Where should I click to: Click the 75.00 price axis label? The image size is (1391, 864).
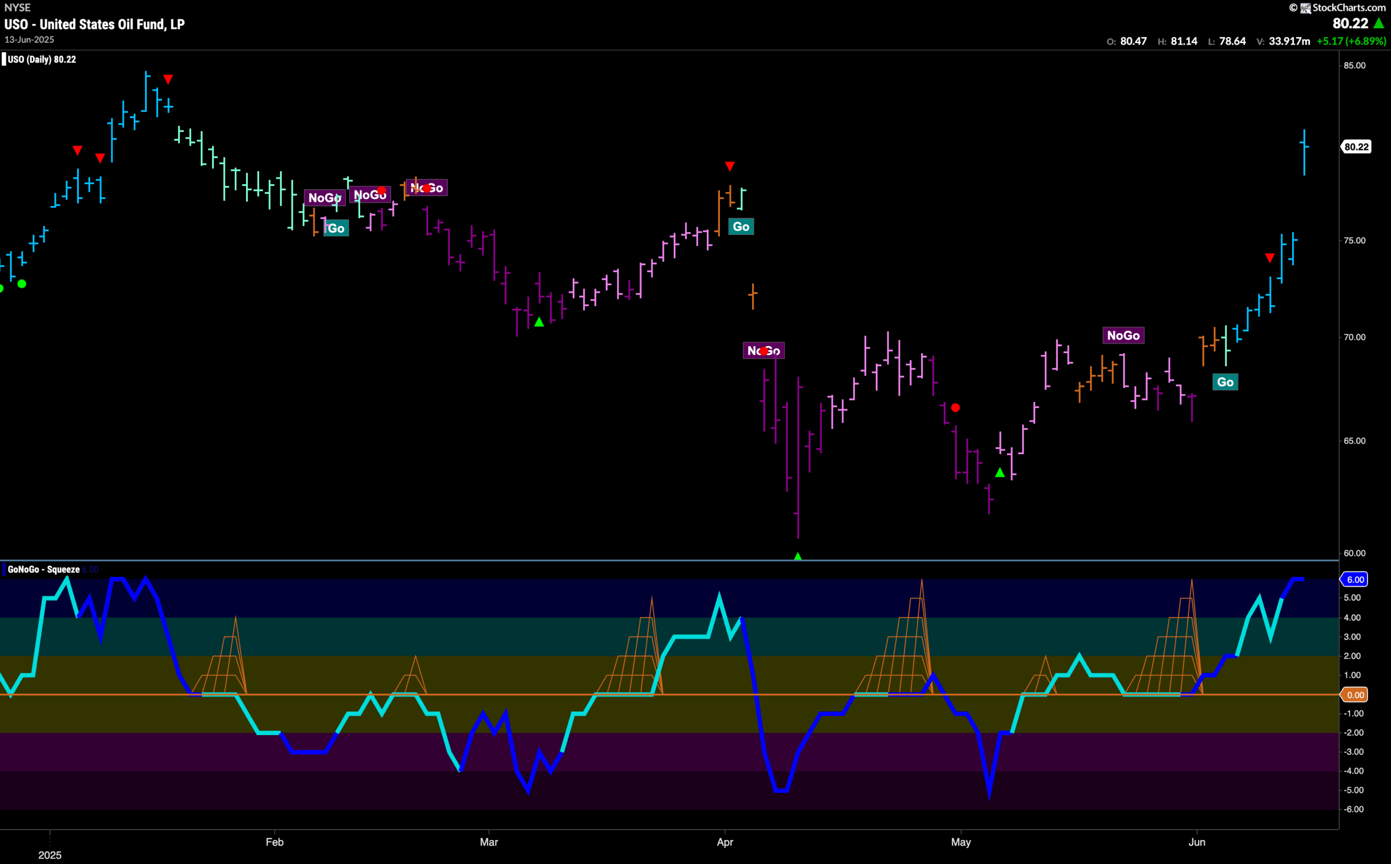click(x=1355, y=241)
